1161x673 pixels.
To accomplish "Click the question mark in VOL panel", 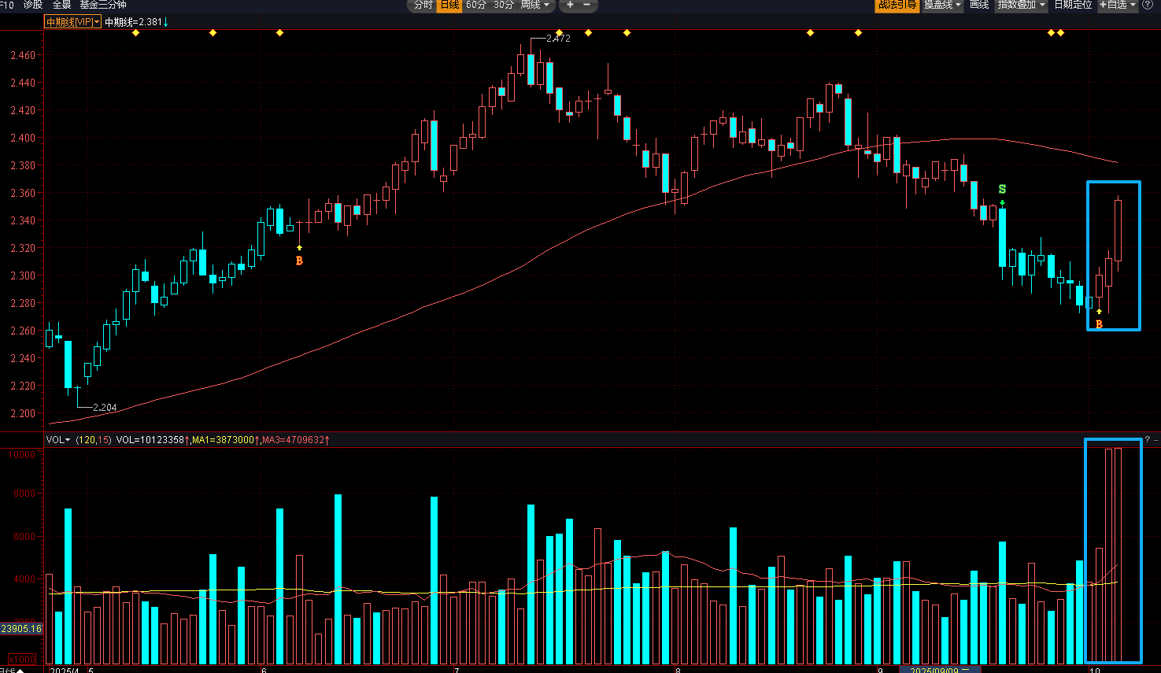I will click(x=1148, y=439).
